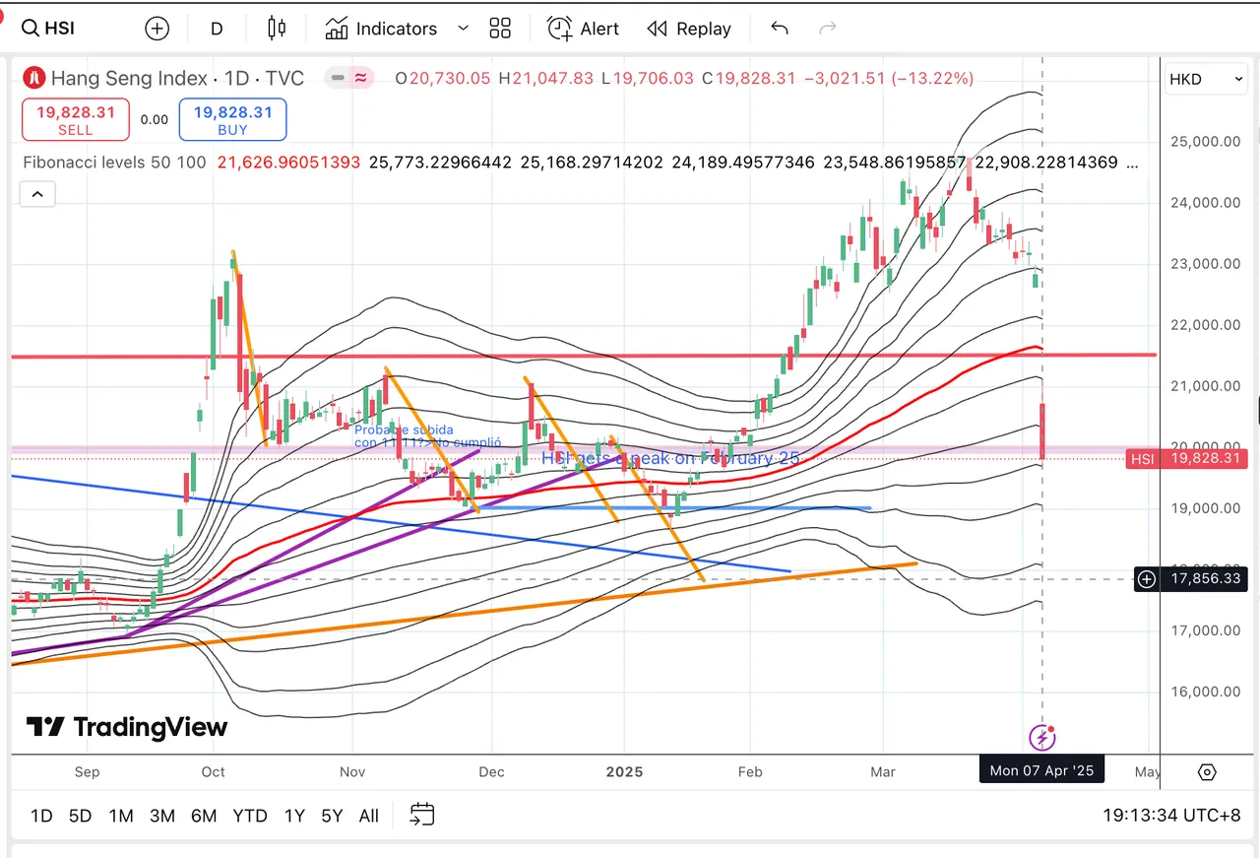Open the Indicators dialog
1260x858 pixels.
pyautogui.click(x=382, y=29)
